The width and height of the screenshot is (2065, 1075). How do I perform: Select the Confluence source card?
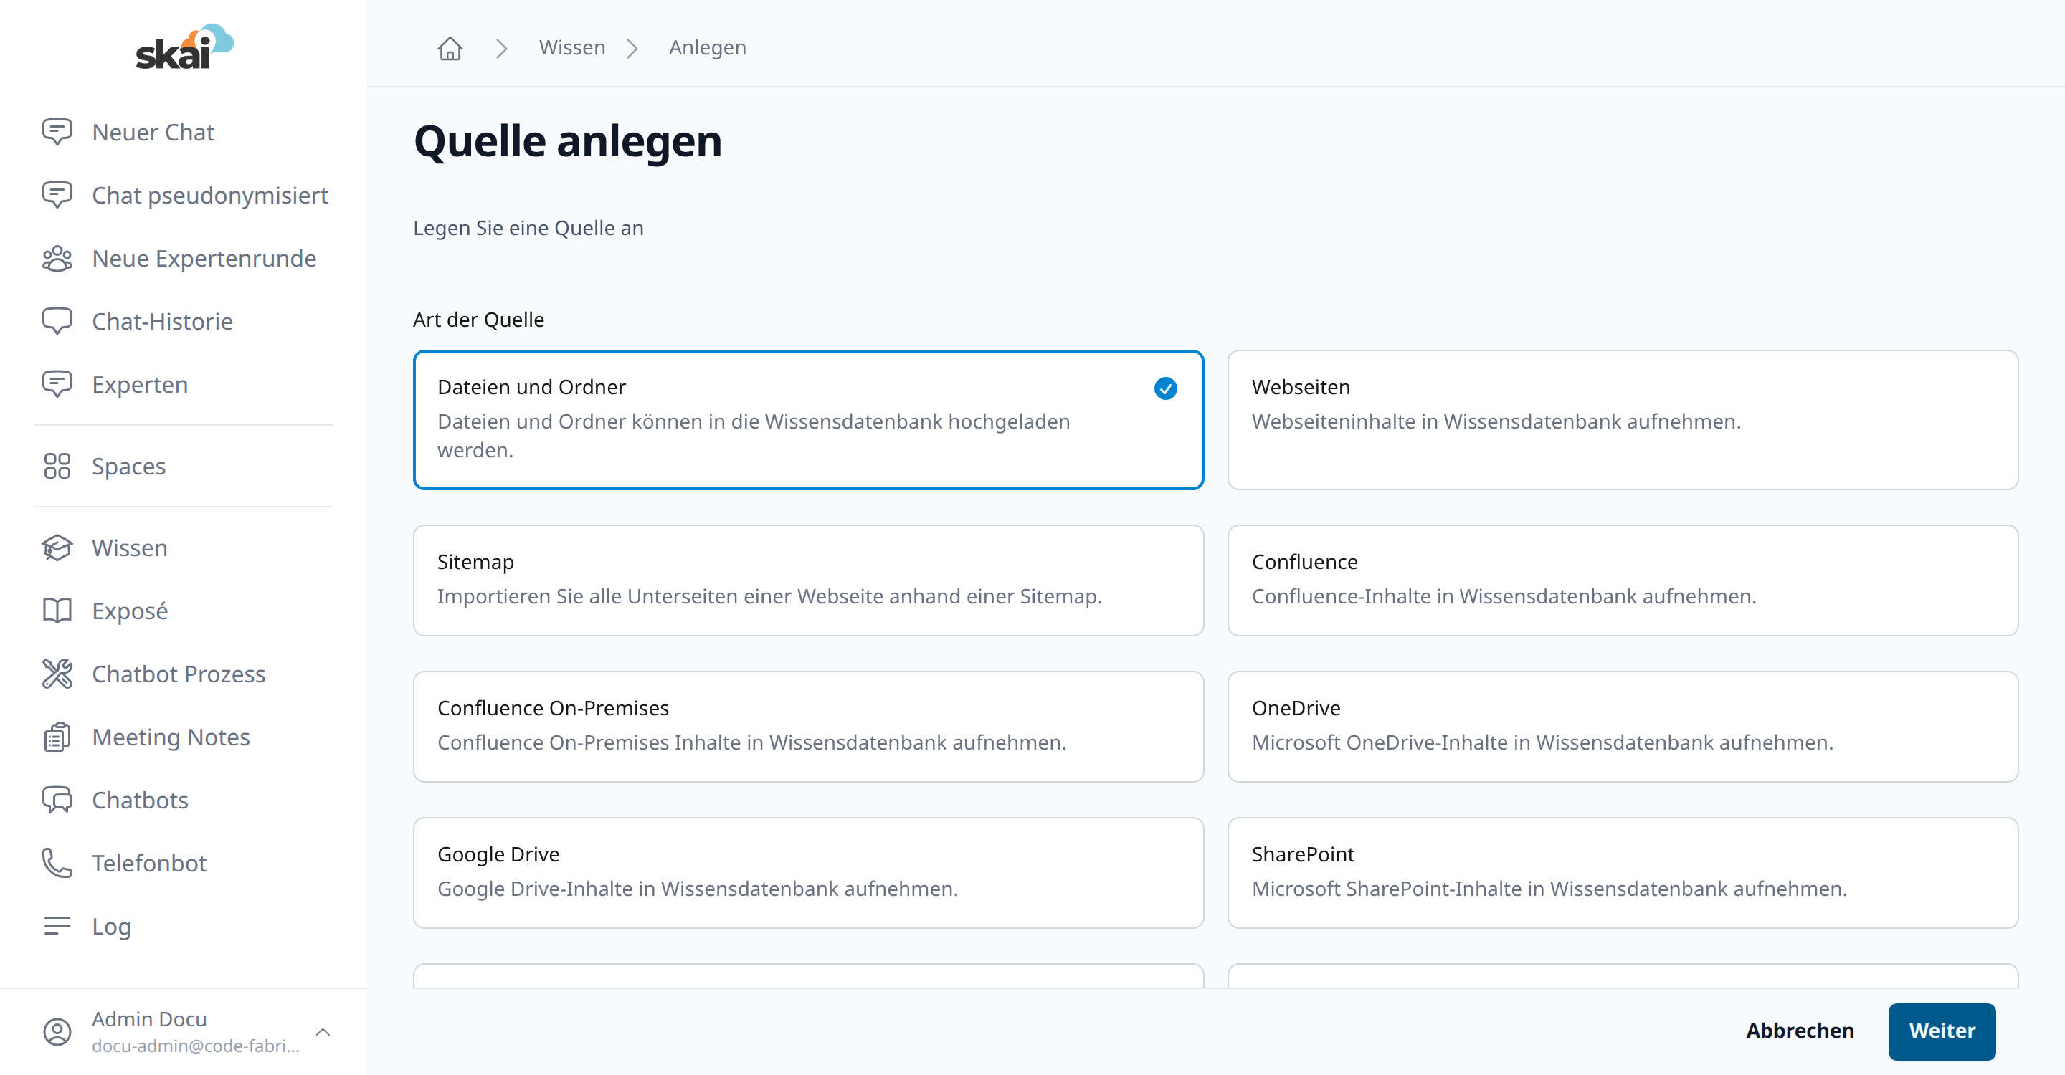pos(1623,580)
